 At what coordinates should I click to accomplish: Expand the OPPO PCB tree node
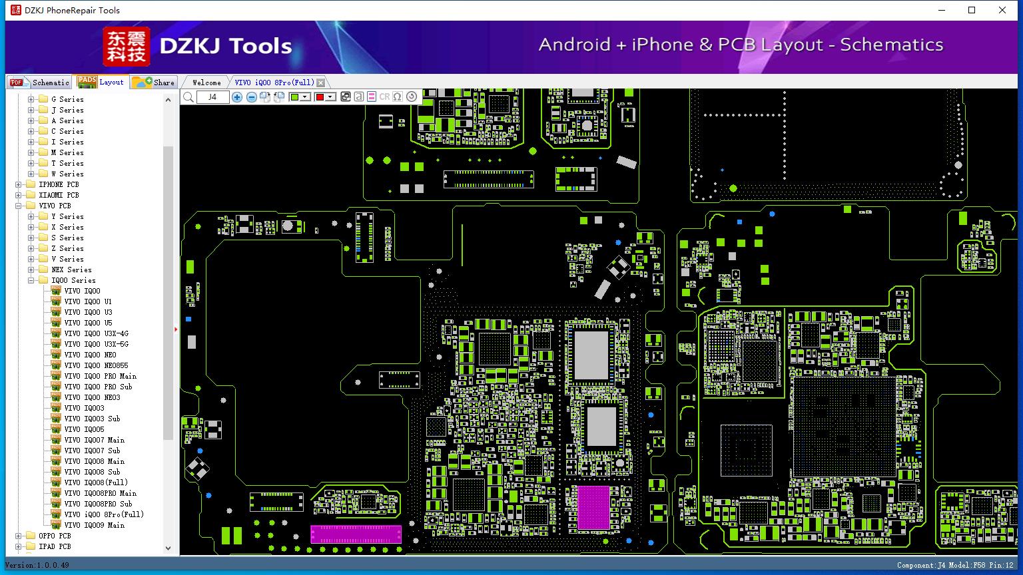[x=18, y=536]
